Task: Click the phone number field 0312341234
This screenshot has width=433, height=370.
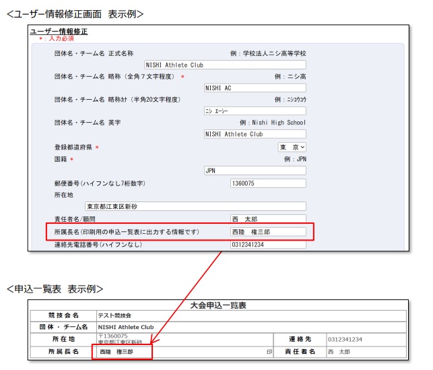Action: 268,245
